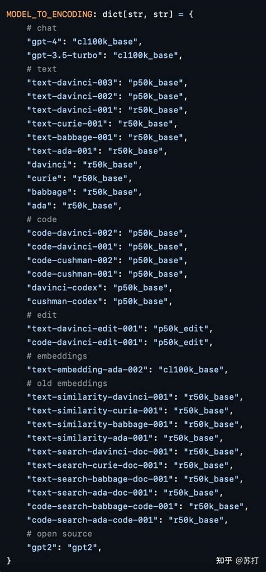Click the # old embeddings comment
Viewport: 266px width, 572px height.
pyautogui.click(x=67, y=384)
